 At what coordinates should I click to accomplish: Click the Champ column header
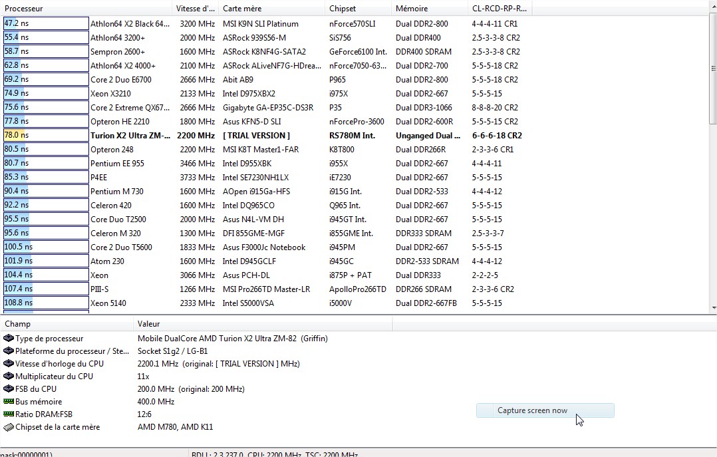pos(67,324)
